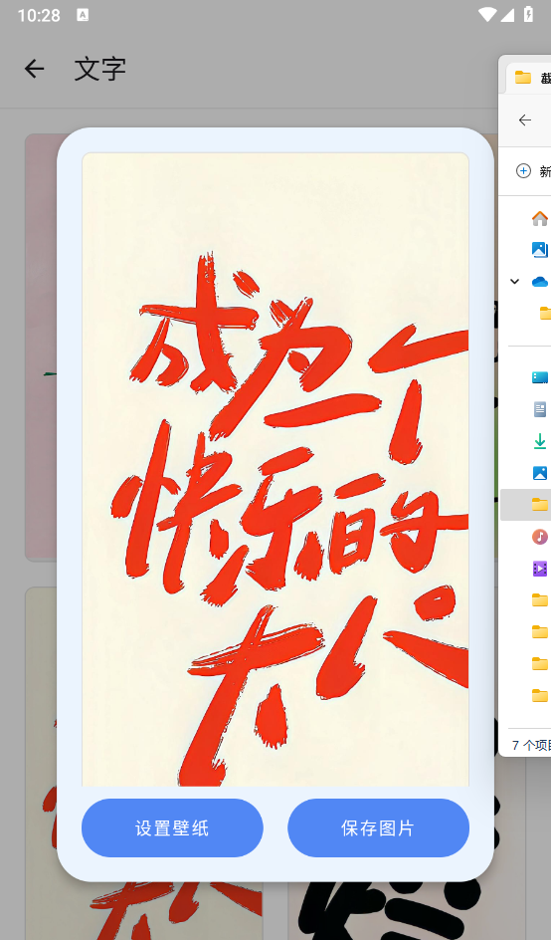Tap the Wi-Fi status bar icon
This screenshot has height=940, width=551.
point(487,14)
